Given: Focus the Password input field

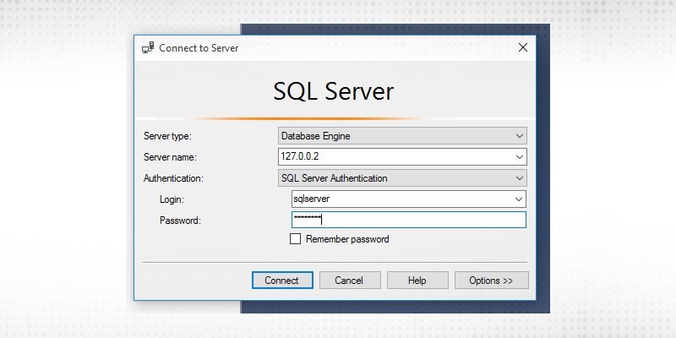Looking at the screenshot, I should tap(407, 220).
